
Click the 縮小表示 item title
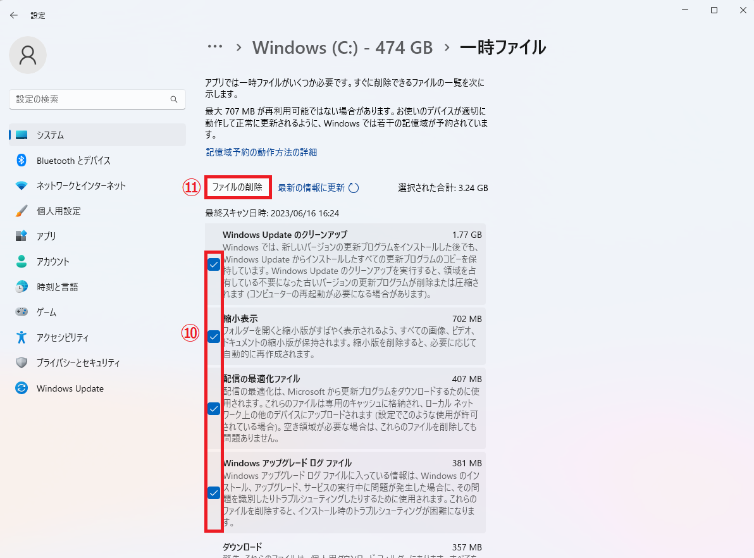coord(240,318)
